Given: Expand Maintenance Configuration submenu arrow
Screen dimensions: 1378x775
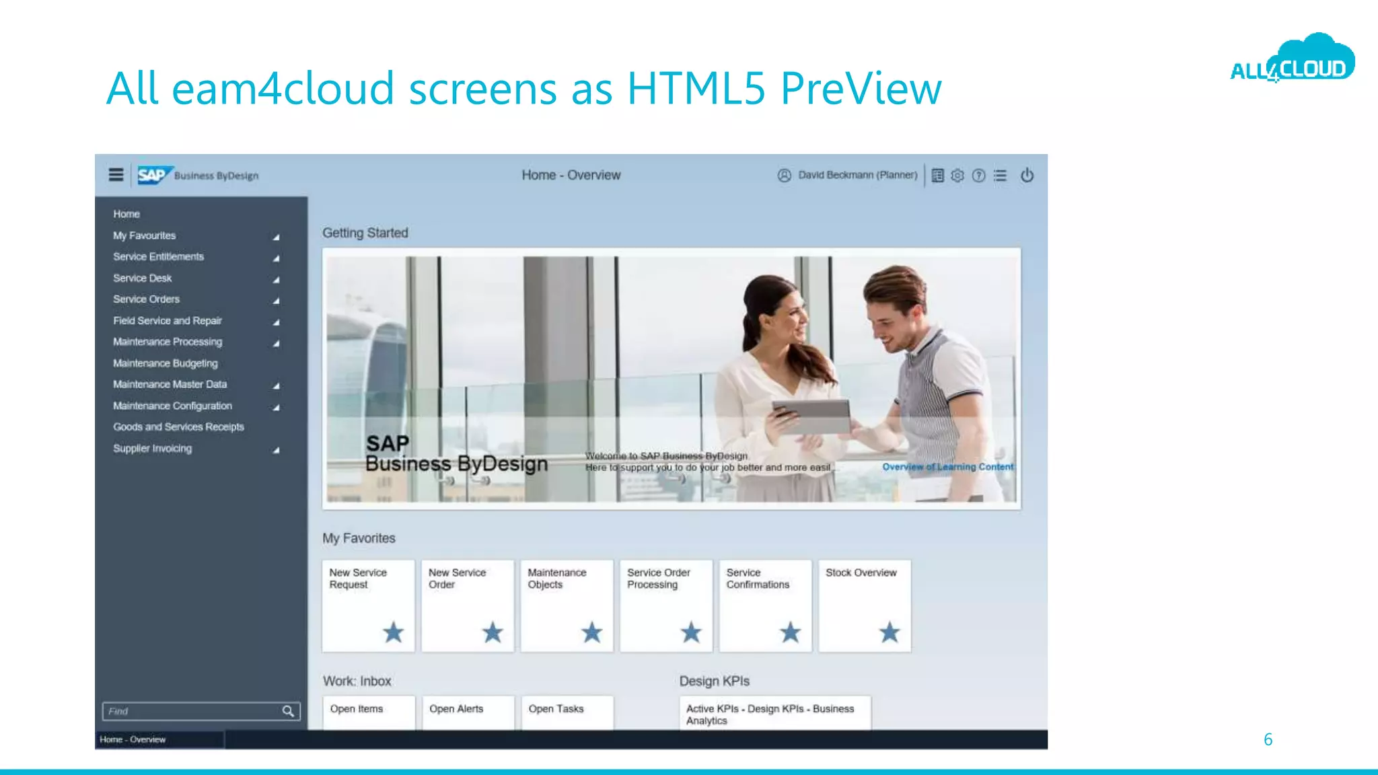Looking at the screenshot, I should [276, 408].
